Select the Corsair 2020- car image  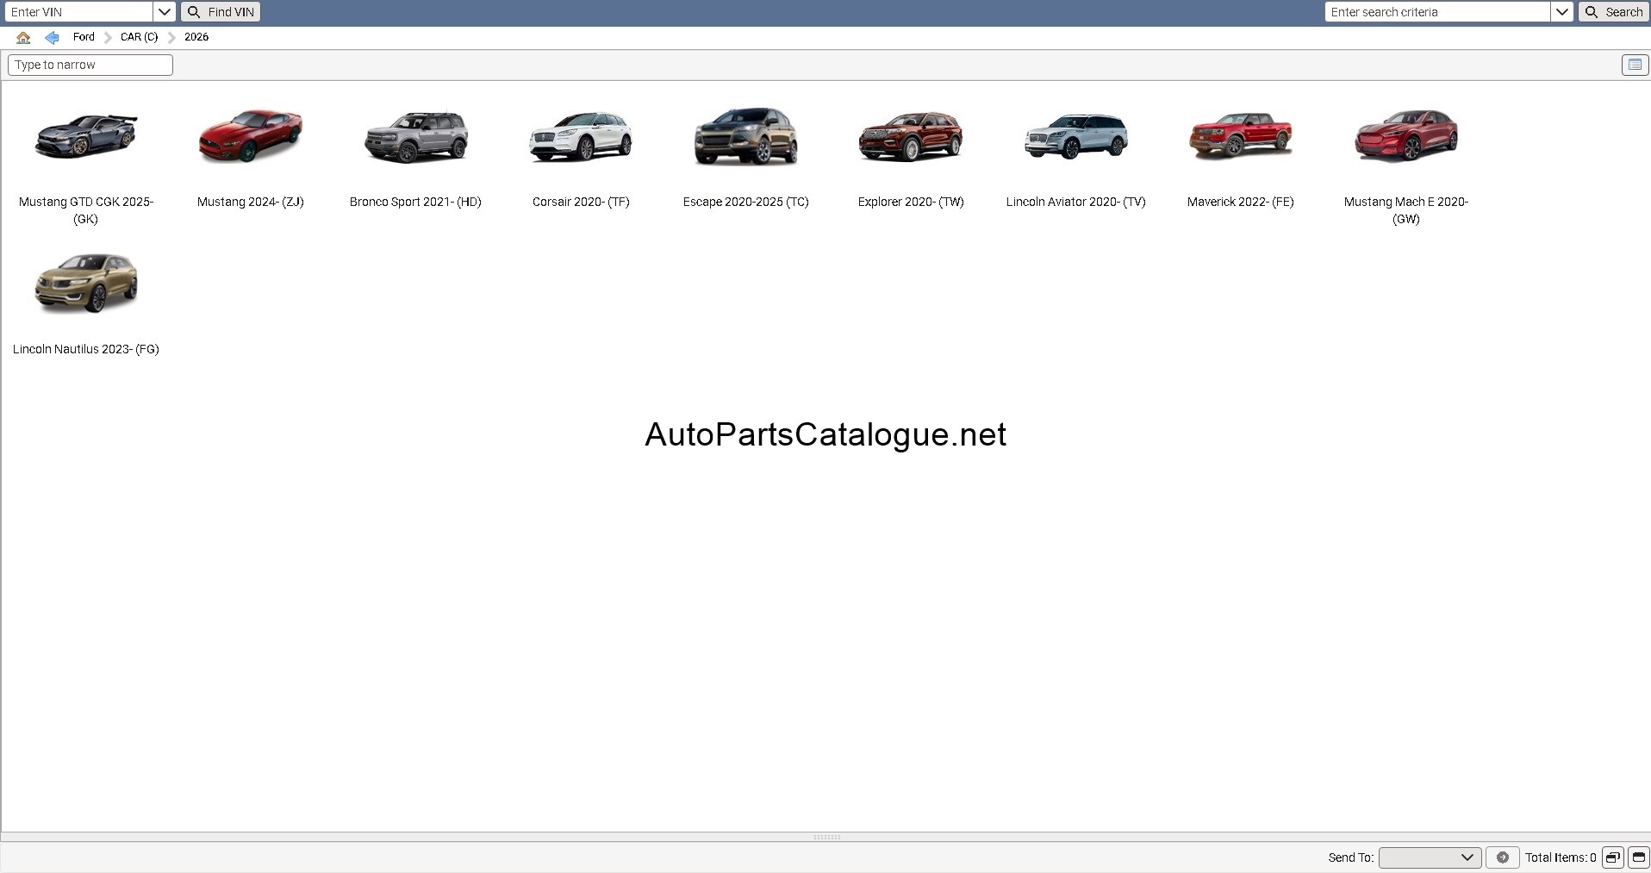[x=581, y=136]
